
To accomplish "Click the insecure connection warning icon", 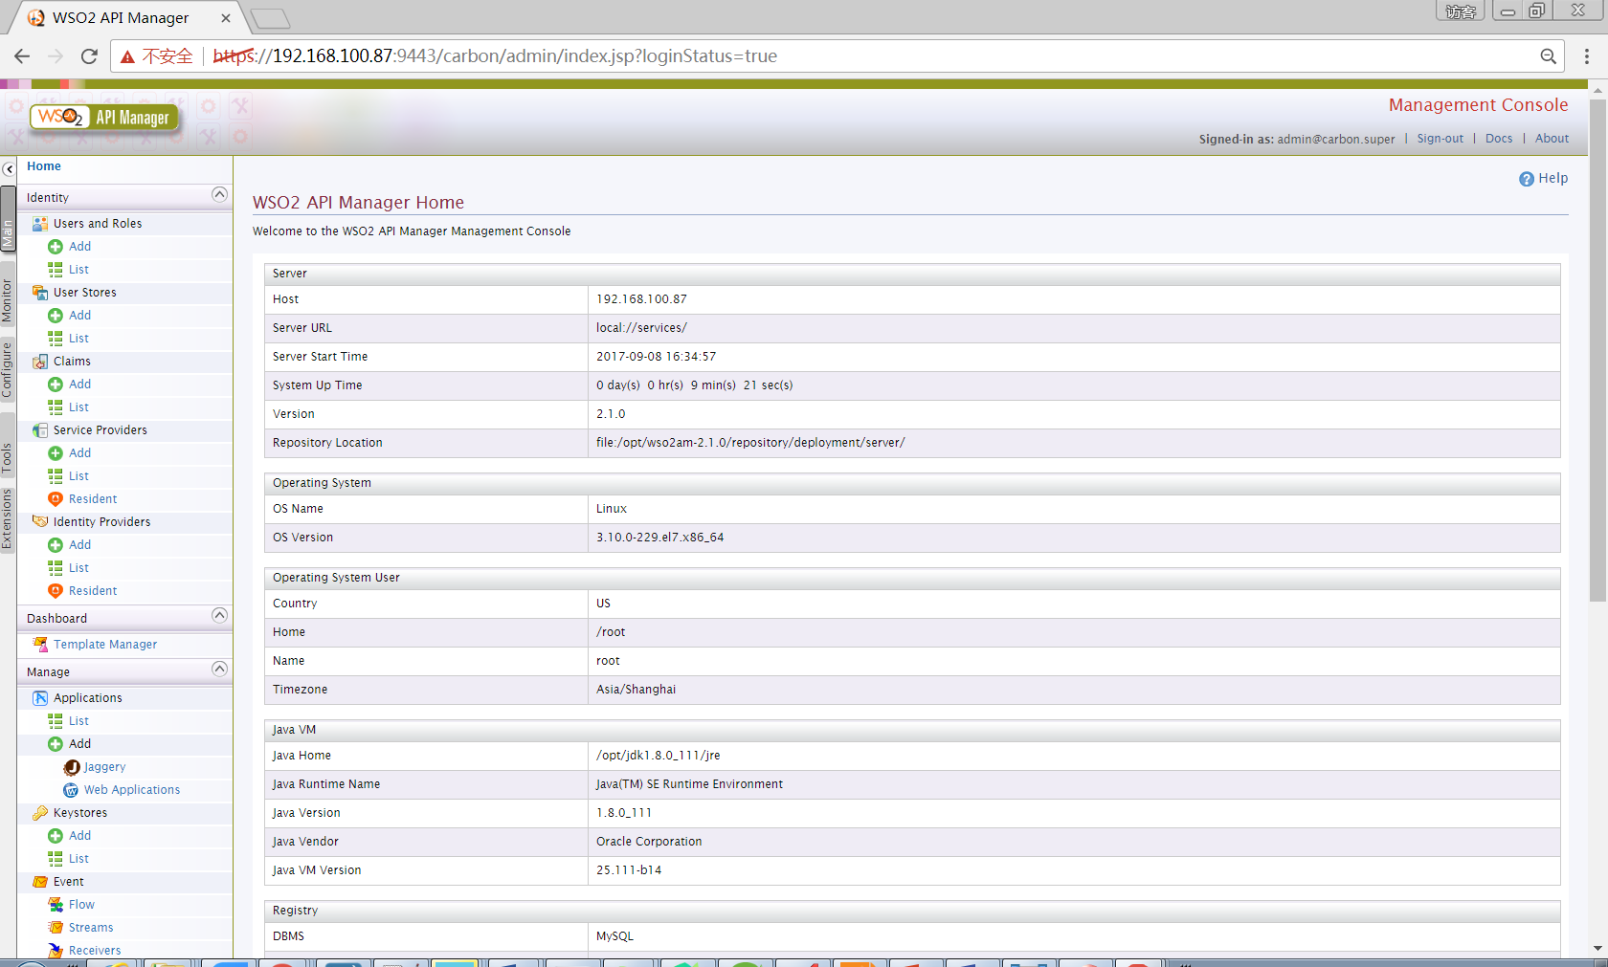I will 127,56.
